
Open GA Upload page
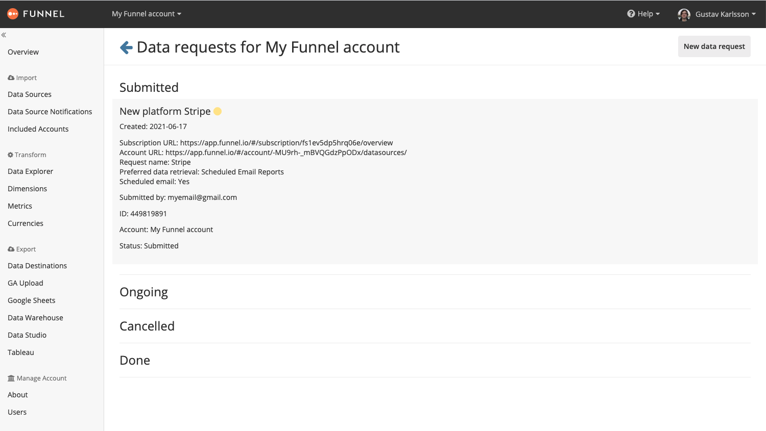pos(26,283)
